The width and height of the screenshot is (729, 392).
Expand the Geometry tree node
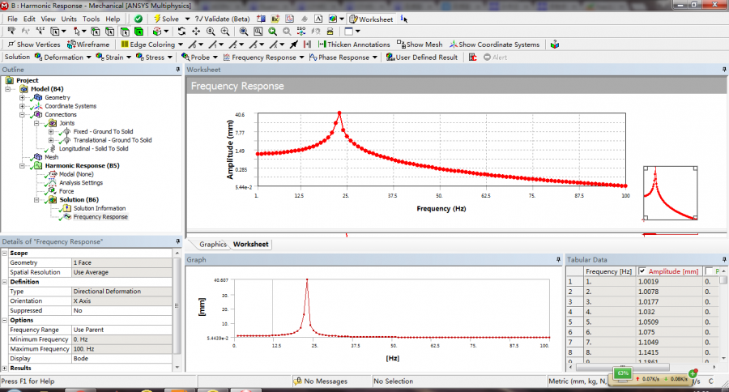[23, 97]
